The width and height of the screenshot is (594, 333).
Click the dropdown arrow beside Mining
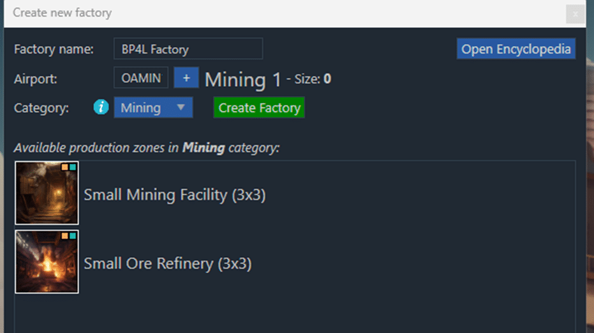point(181,107)
